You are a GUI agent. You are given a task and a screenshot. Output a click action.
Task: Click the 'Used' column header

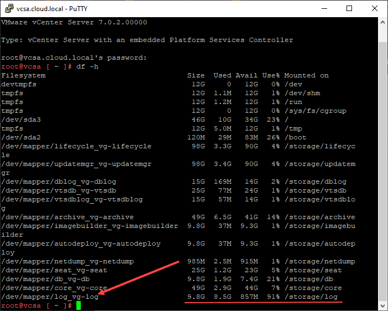click(223, 75)
